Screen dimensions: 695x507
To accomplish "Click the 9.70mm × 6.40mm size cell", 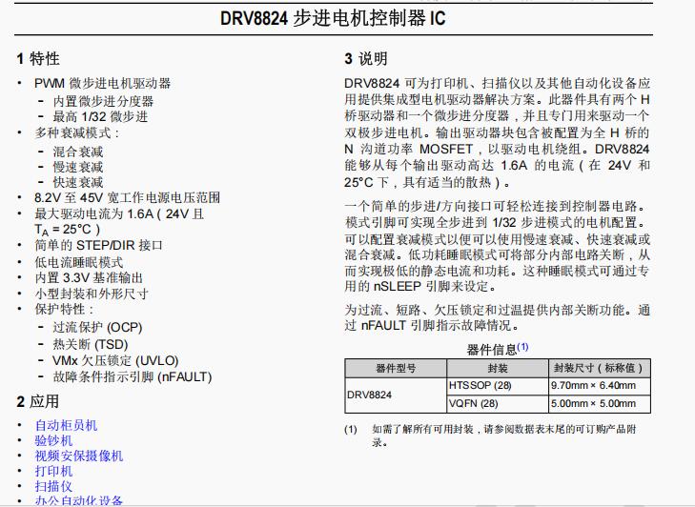I will [592, 385].
